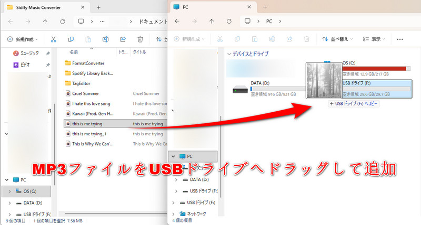
Task: Go back in the Sidify Music Converter window
Action: pyautogui.click(x=11, y=22)
